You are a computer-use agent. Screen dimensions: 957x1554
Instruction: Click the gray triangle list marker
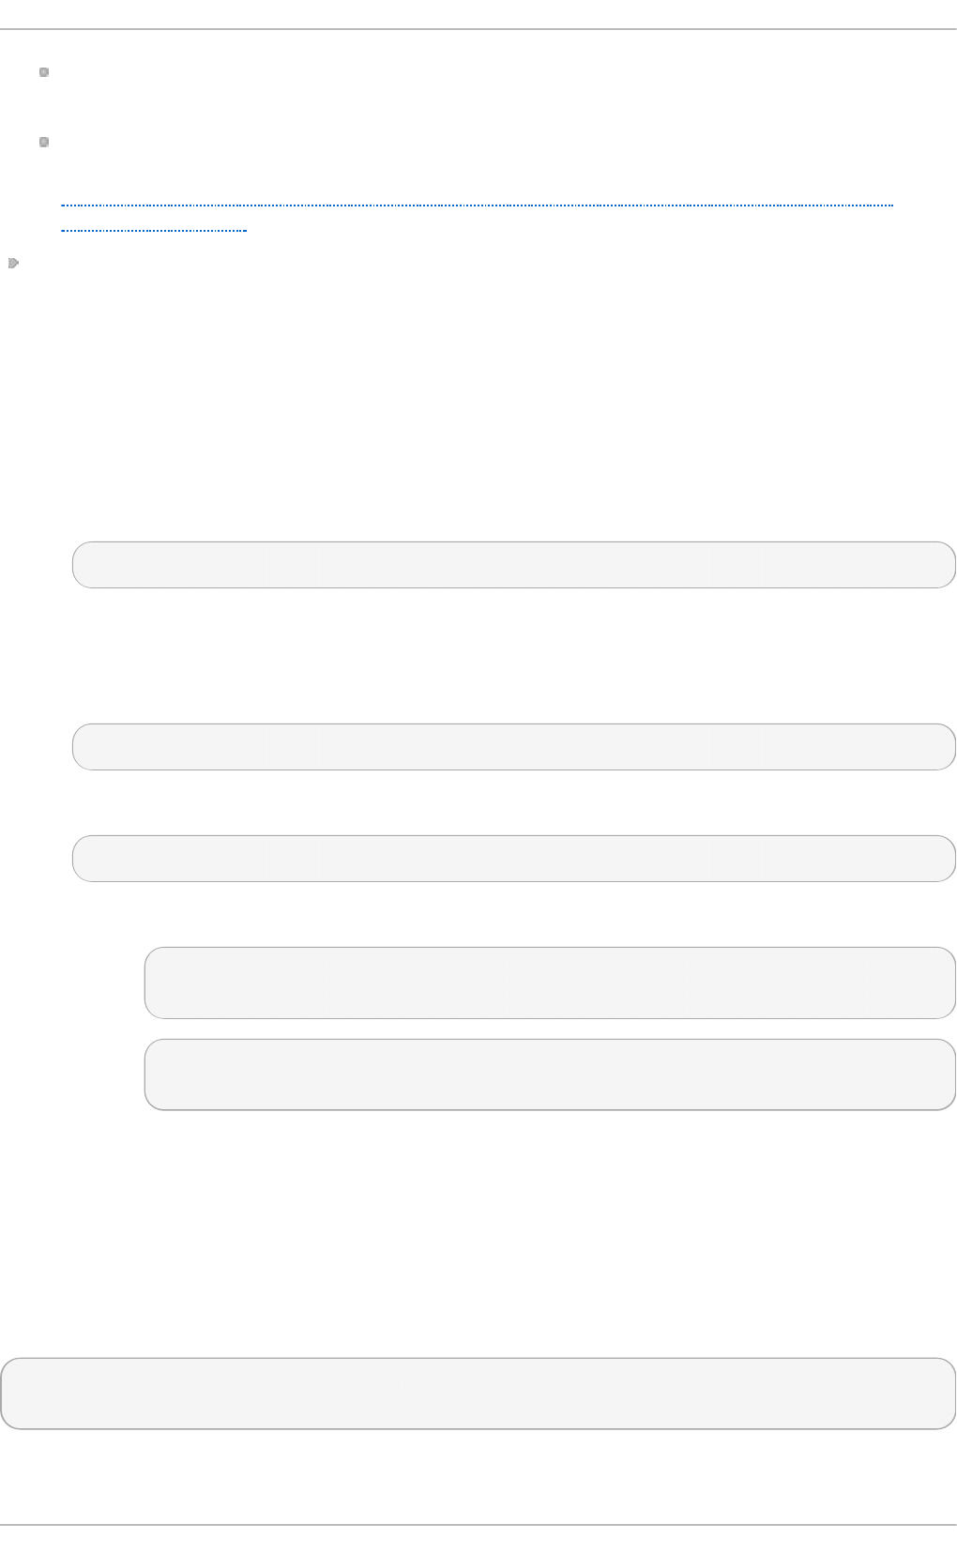click(13, 264)
